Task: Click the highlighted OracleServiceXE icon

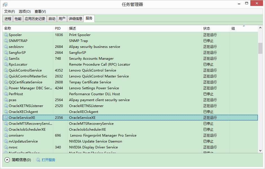Action: click(x=6, y=117)
